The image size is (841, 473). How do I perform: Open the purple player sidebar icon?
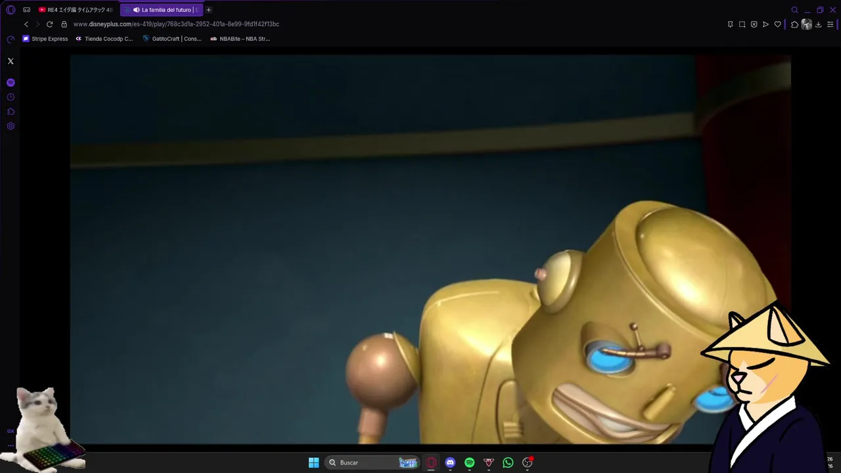[11, 83]
